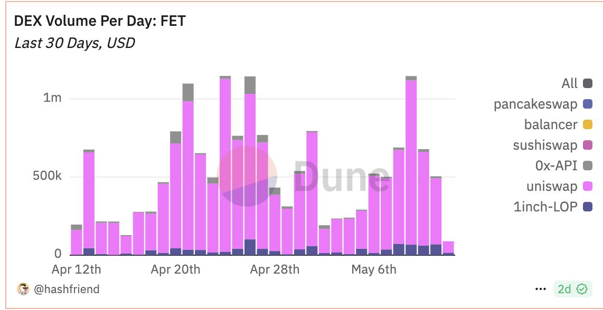The height and width of the screenshot is (310, 603).
Task: Select the tallest bar near May 9th
Action: (411, 166)
